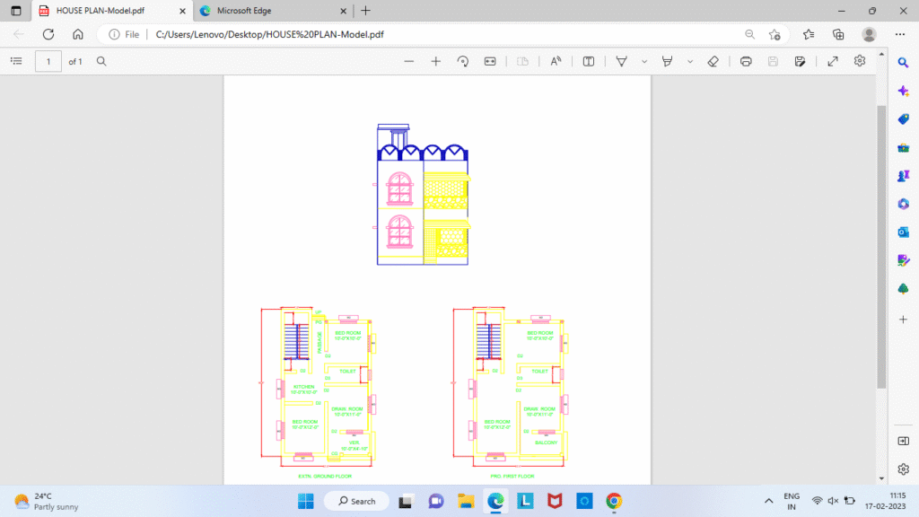
Task: Open browser zoom indicator in address bar
Action: point(749,34)
